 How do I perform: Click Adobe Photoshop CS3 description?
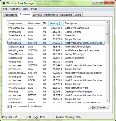(x=77, y=28)
